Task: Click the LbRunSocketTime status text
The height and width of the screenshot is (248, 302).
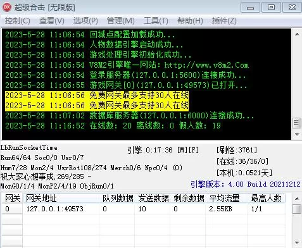Action: (28, 147)
